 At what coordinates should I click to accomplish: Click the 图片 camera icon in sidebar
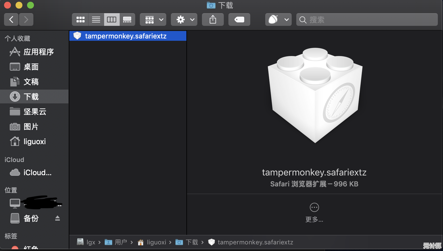click(15, 126)
